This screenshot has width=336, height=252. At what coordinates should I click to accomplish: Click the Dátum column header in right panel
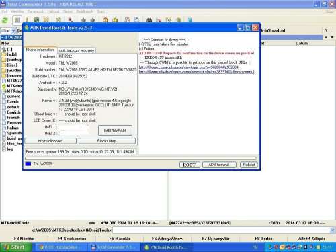click(x=302, y=43)
